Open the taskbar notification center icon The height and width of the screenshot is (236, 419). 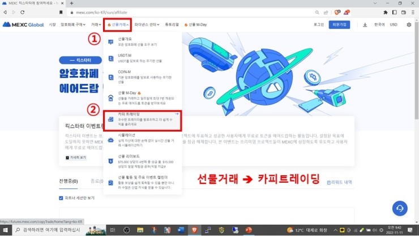pos(410,230)
